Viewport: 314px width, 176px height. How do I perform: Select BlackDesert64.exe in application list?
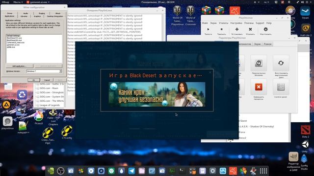click(14, 40)
